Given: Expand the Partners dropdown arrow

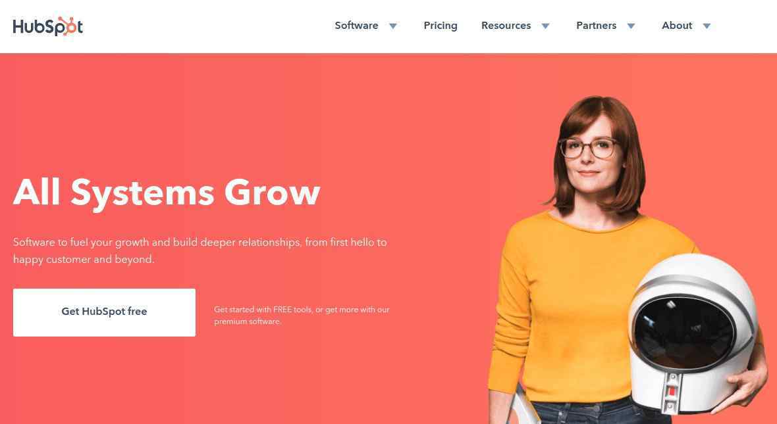Looking at the screenshot, I should (x=631, y=26).
